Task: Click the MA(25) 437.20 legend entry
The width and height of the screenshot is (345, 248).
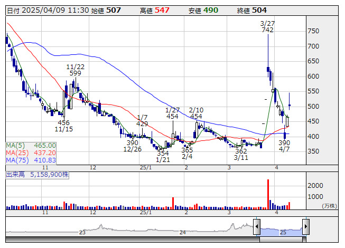Action: (x=31, y=152)
